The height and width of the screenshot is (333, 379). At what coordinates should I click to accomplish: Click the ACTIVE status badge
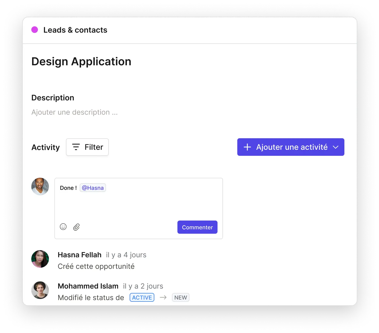pos(142,298)
